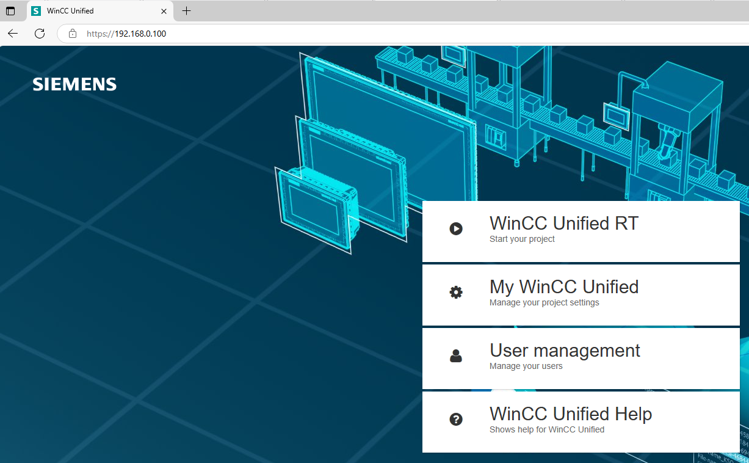This screenshot has width=749, height=463.
Task: Open the My WinCC Unified heading
Action: (563, 287)
